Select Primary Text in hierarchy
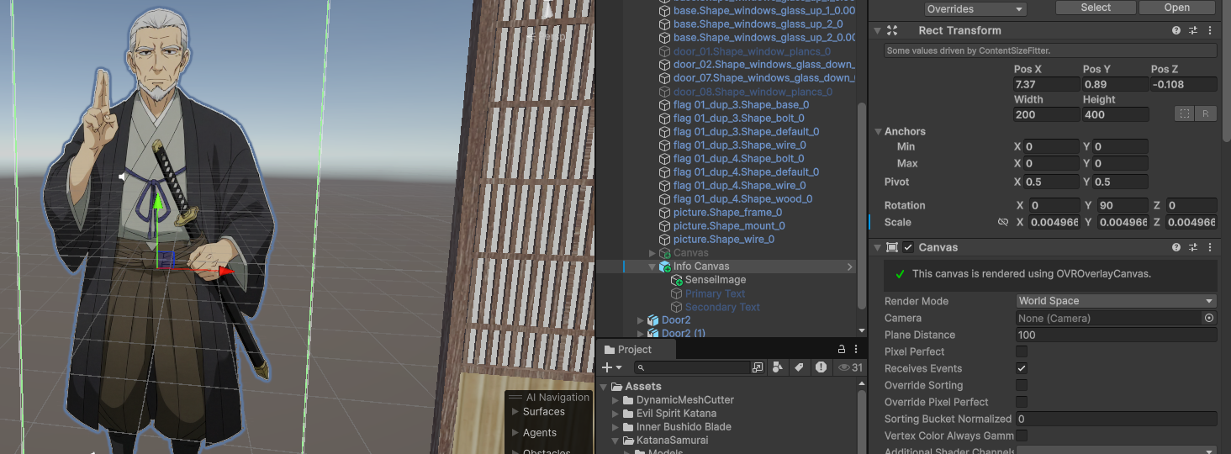 click(715, 293)
